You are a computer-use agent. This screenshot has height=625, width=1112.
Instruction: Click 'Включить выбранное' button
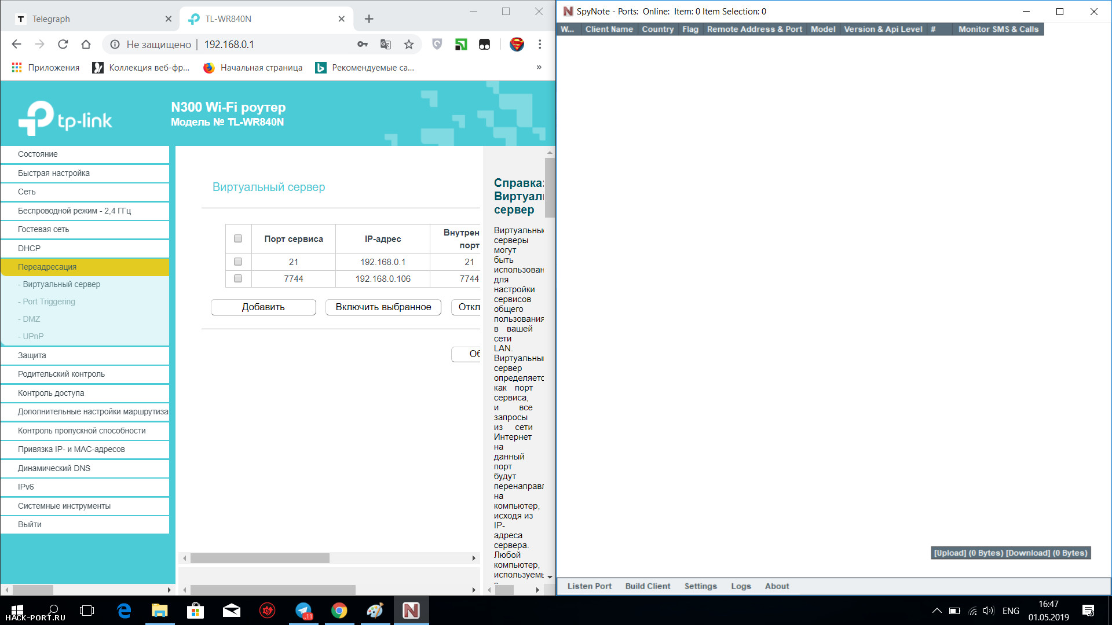pyautogui.click(x=383, y=307)
